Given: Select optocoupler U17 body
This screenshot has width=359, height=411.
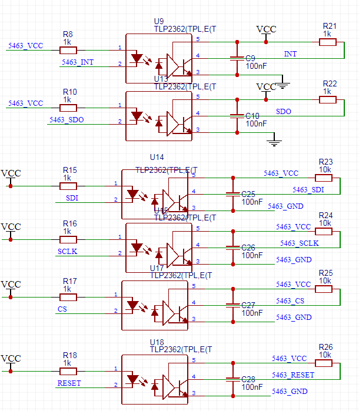Looking at the screenshot, I should tap(155, 306).
